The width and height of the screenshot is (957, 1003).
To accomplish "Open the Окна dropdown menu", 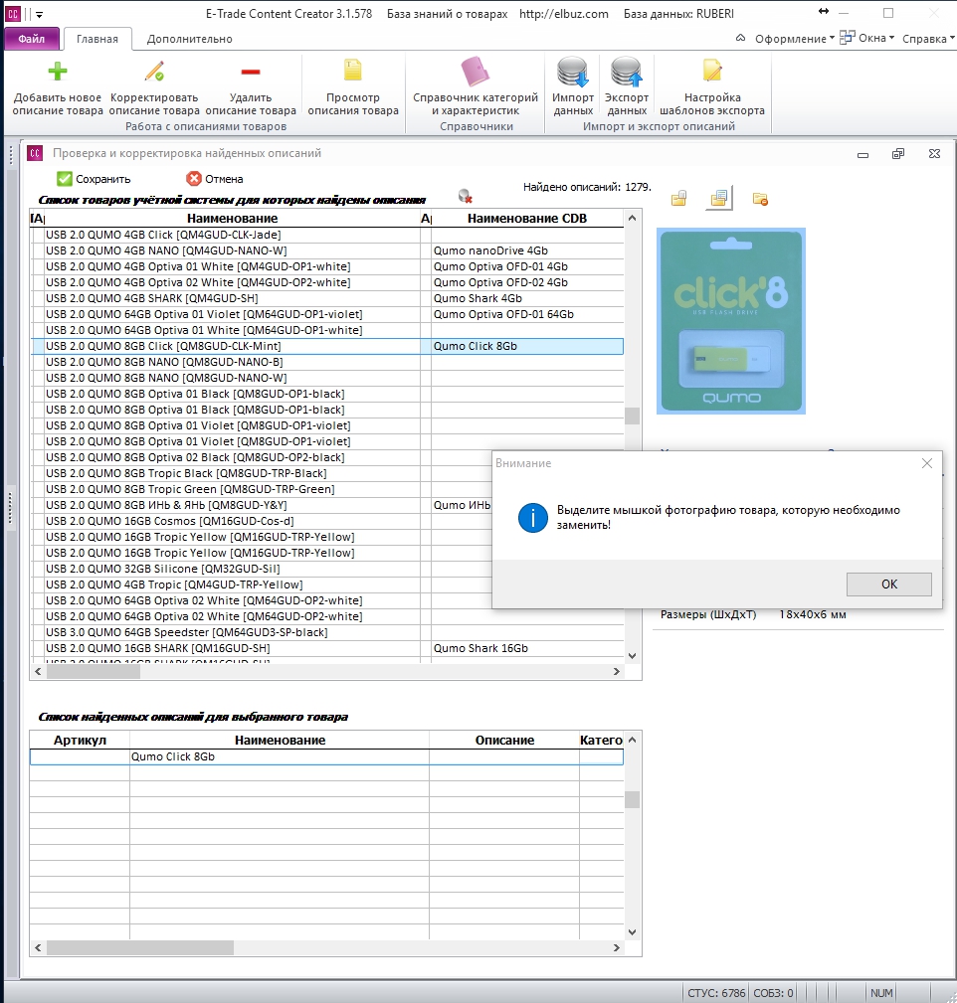I will (x=866, y=38).
